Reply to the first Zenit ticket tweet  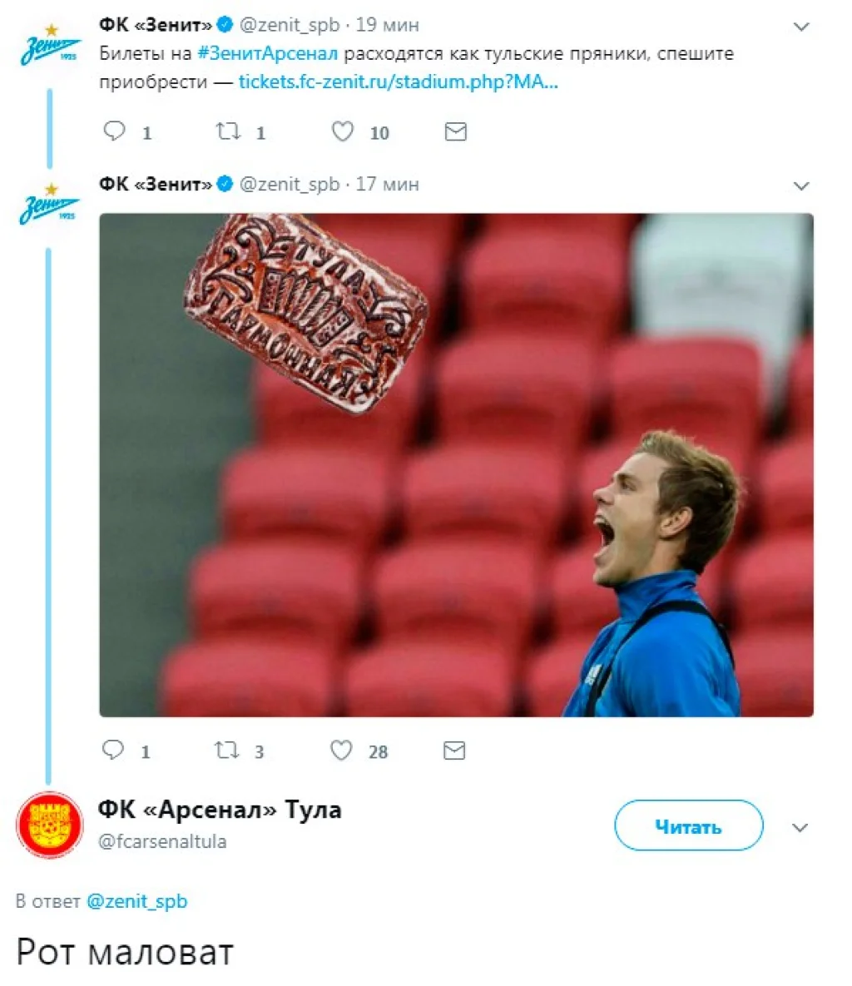115,131
